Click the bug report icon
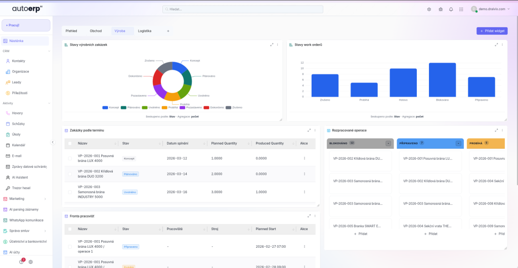The image size is (518, 268). [440, 9]
